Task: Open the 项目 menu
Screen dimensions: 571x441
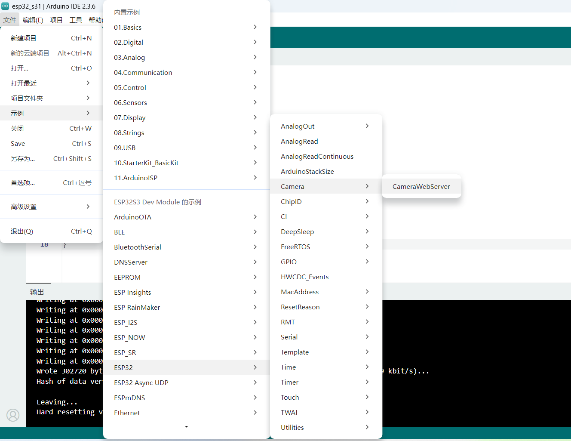Action: coord(56,20)
